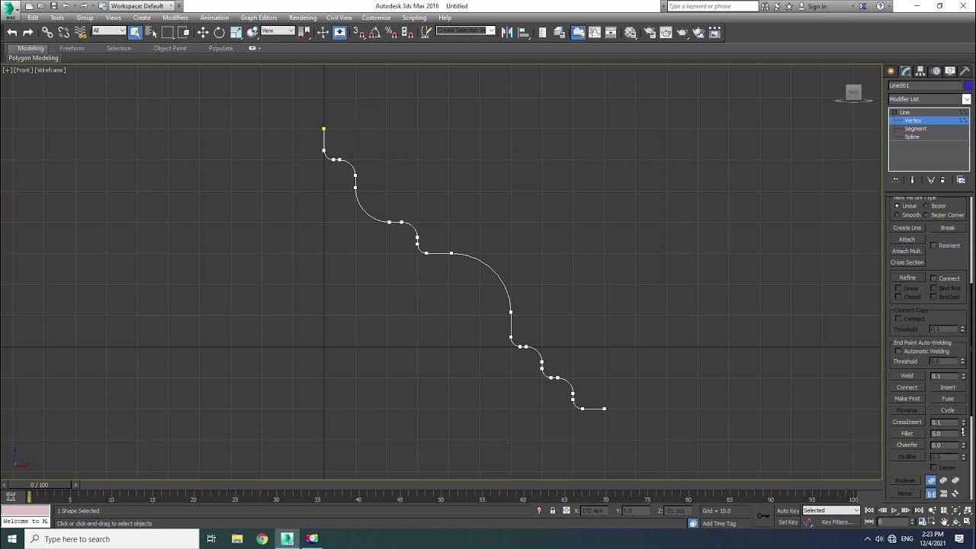The width and height of the screenshot is (976, 549).
Task: Open the reference coordinate system View dropdown
Action: (x=278, y=31)
